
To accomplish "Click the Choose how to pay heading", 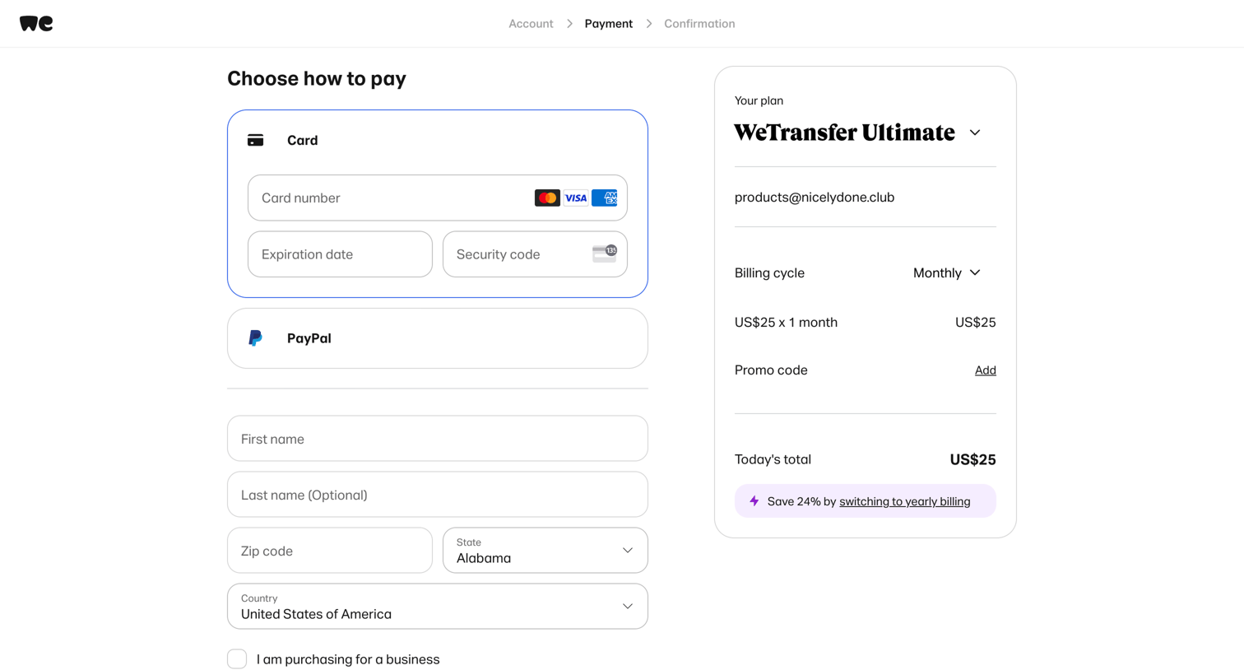I will (317, 78).
